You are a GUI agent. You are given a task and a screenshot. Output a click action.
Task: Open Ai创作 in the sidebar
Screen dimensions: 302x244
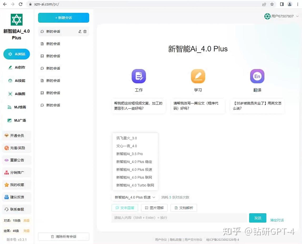17,67
